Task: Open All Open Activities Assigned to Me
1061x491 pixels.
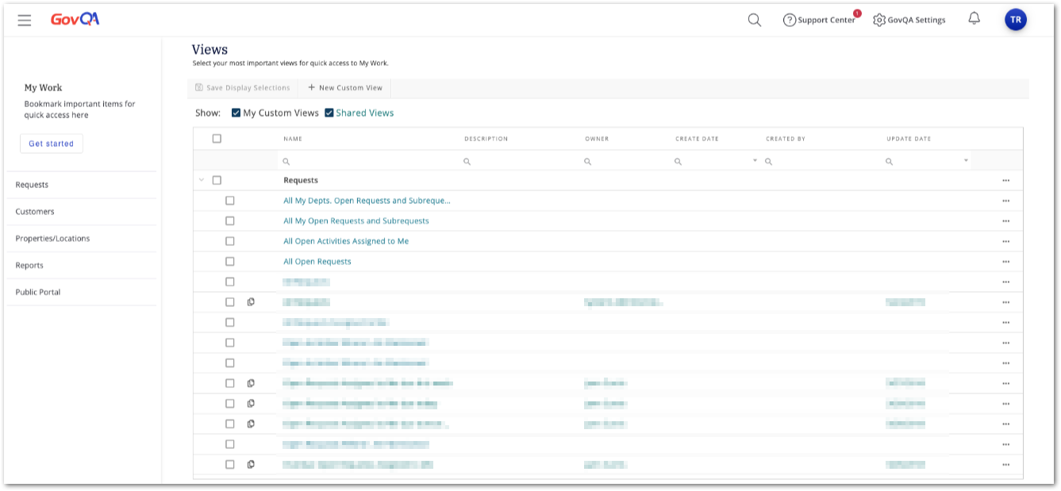Action: [345, 240]
